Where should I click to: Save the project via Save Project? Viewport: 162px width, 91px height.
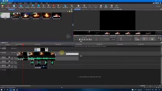(14, 6)
